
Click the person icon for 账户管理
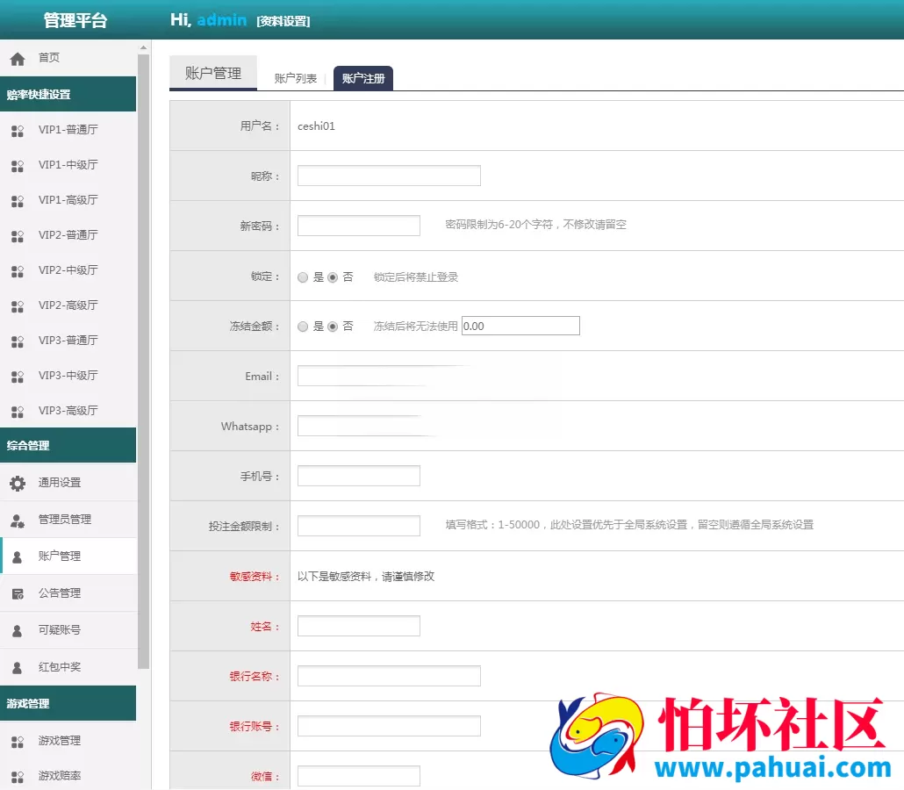18,557
